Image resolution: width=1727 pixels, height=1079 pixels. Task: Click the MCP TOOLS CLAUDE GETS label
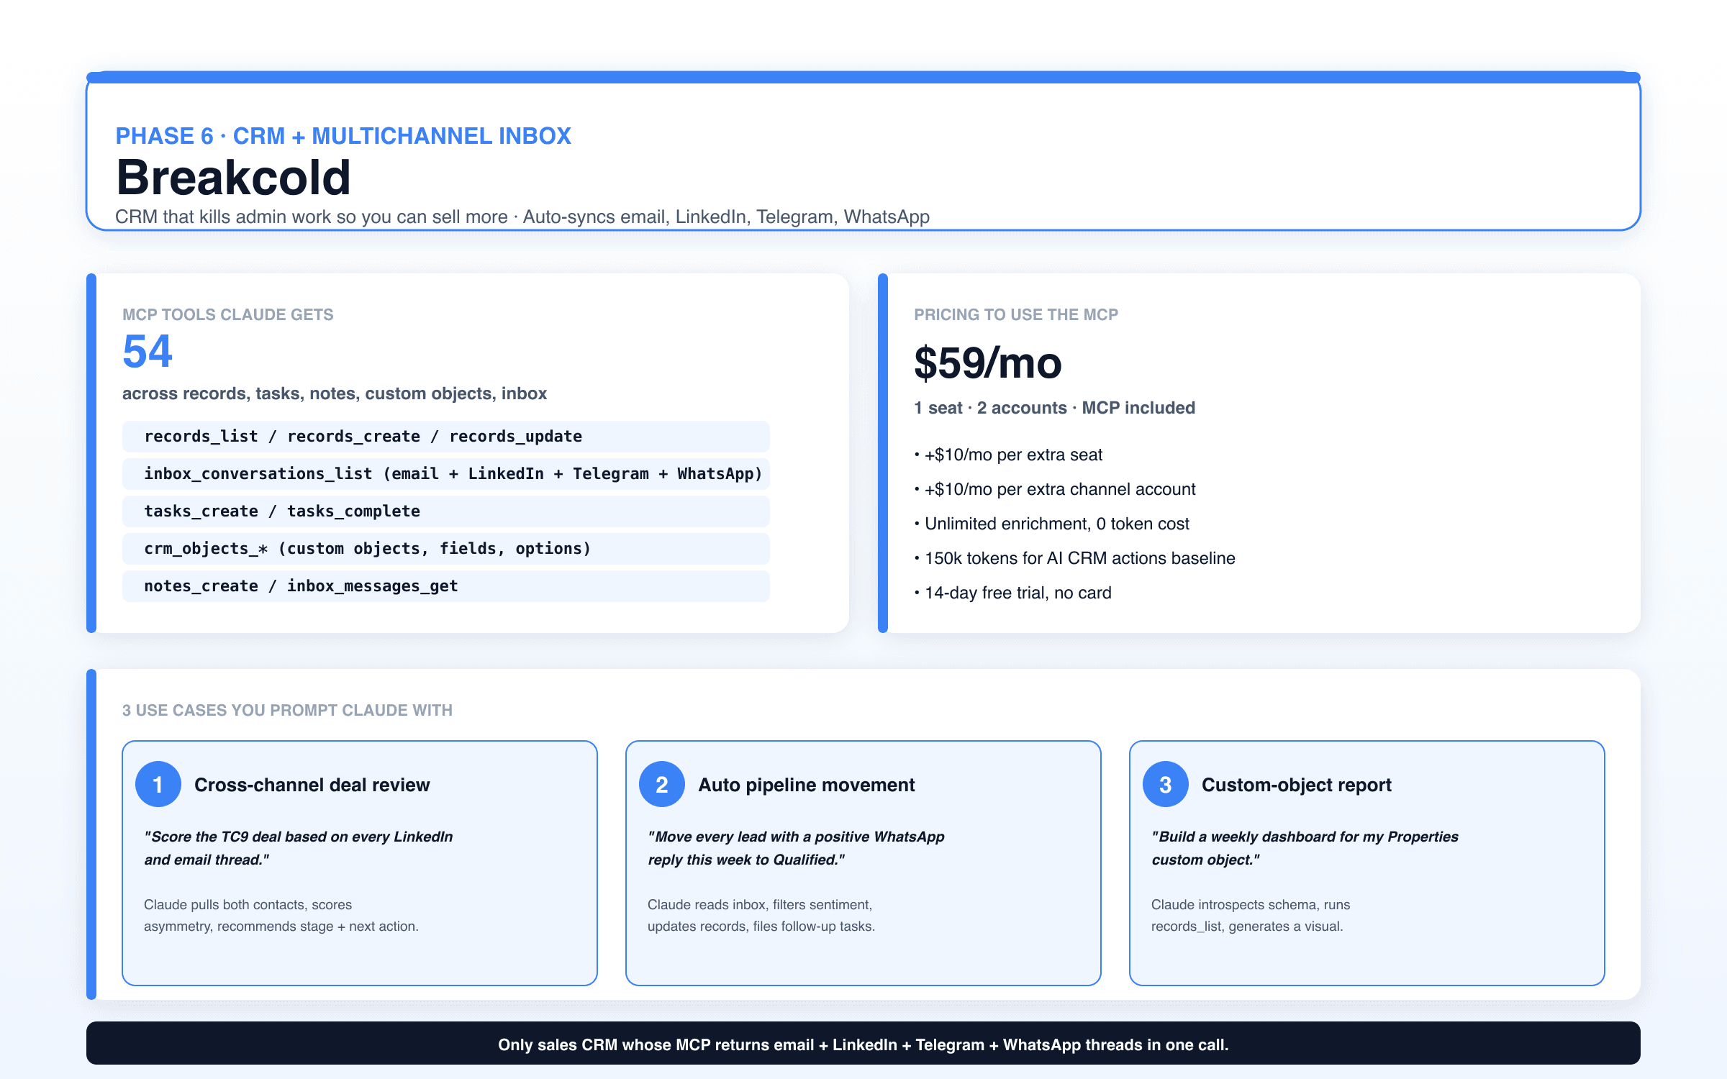228,314
